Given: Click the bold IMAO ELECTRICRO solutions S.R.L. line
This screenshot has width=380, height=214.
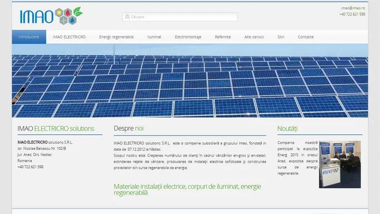Looking at the screenshot, I should (x=45, y=142).
